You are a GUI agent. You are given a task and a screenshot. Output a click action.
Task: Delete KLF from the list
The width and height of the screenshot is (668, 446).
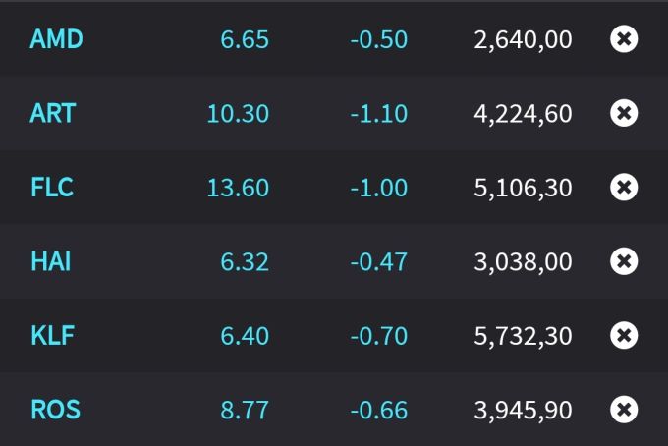click(624, 336)
